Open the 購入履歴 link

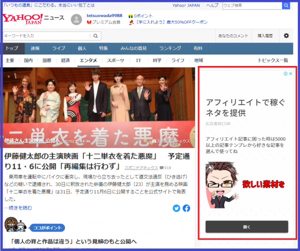coord(265,36)
